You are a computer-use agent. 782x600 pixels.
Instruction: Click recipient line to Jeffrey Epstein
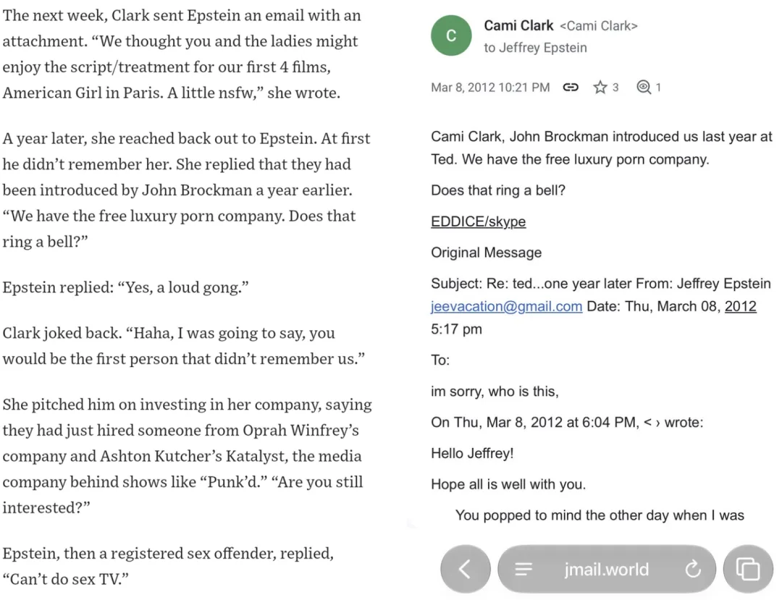point(535,48)
